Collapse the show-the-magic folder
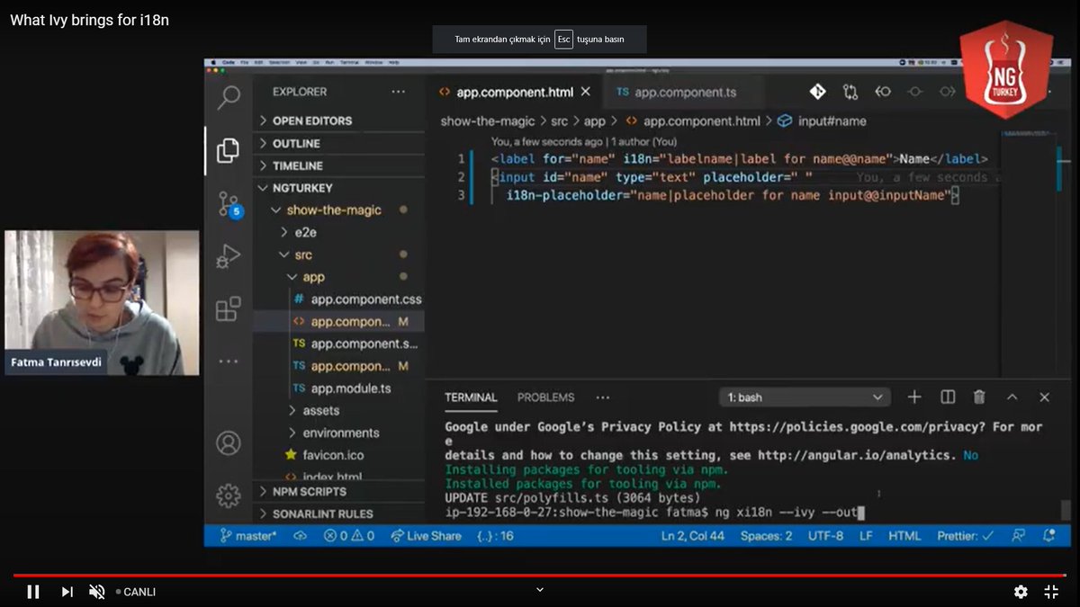 (338, 210)
